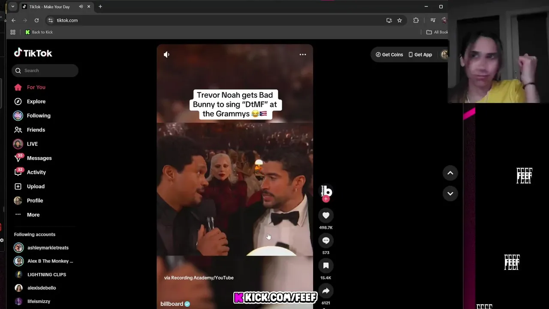Click the browser back arrow
Image resolution: width=549 pixels, height=309 pixels.
point(13,20)
